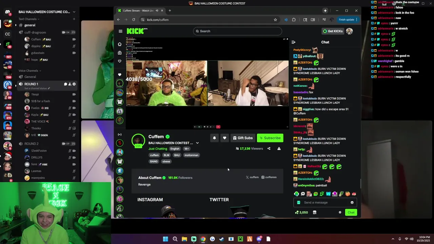Bookmark this page with the star icon
This screenshot has height=244, width=434.
point(275,20)
